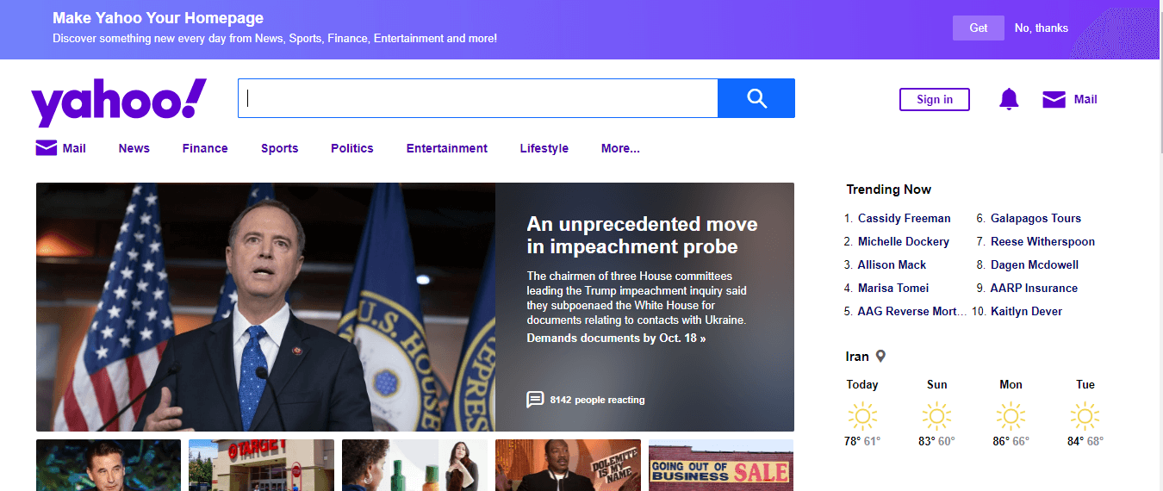The image size is (1163, 491).
Task: Click the Sign in button
Action: pyautogui.click(x=935, y=99)
